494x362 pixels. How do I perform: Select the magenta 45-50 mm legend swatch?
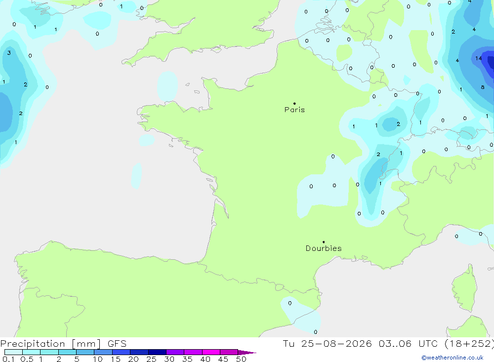click(x=229, y=352)
